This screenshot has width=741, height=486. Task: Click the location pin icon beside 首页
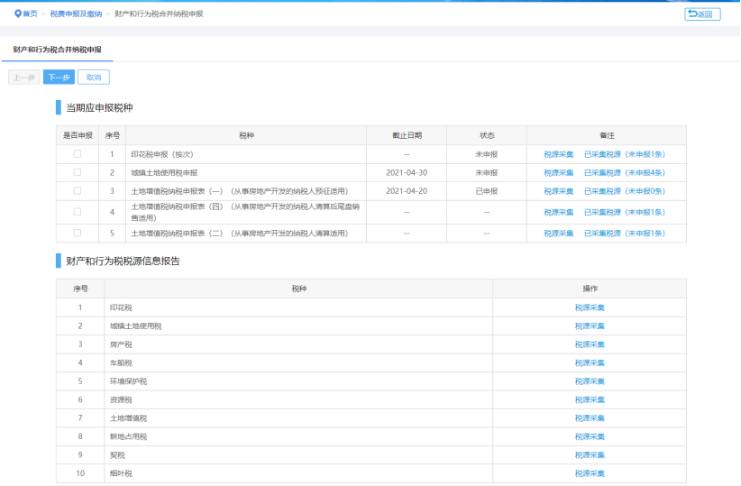pyautogui.click(x=18, y=14)
